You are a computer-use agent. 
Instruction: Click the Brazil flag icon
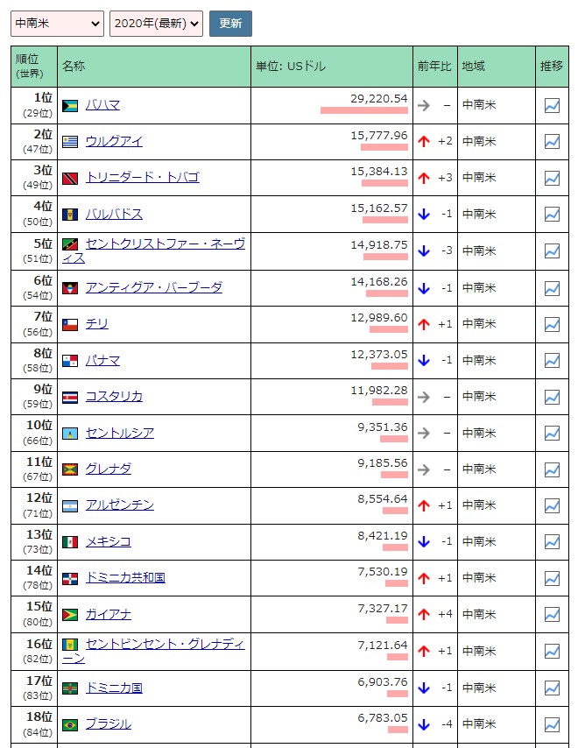click(70, 724)
